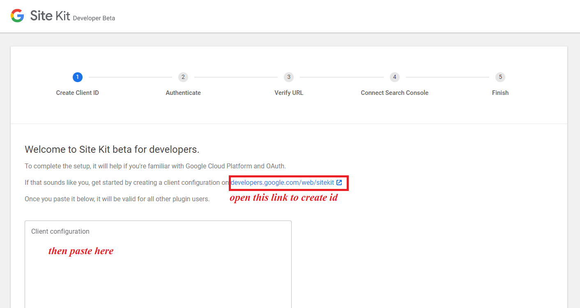Select step 3 circle Verify URL
Screen dimensions: 580x308
[x=289, y=77]
